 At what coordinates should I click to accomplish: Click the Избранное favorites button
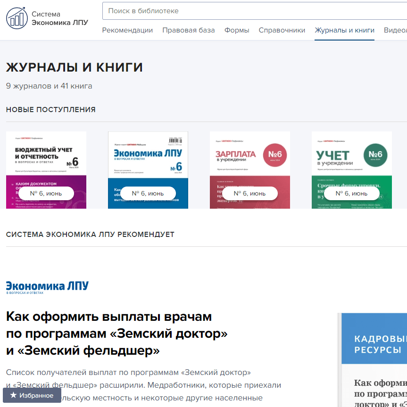[32, 395]
